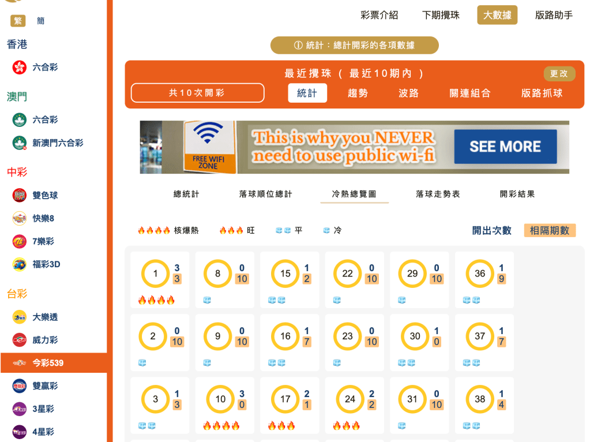Open the 關連組合 statistics option

[467, 92]
